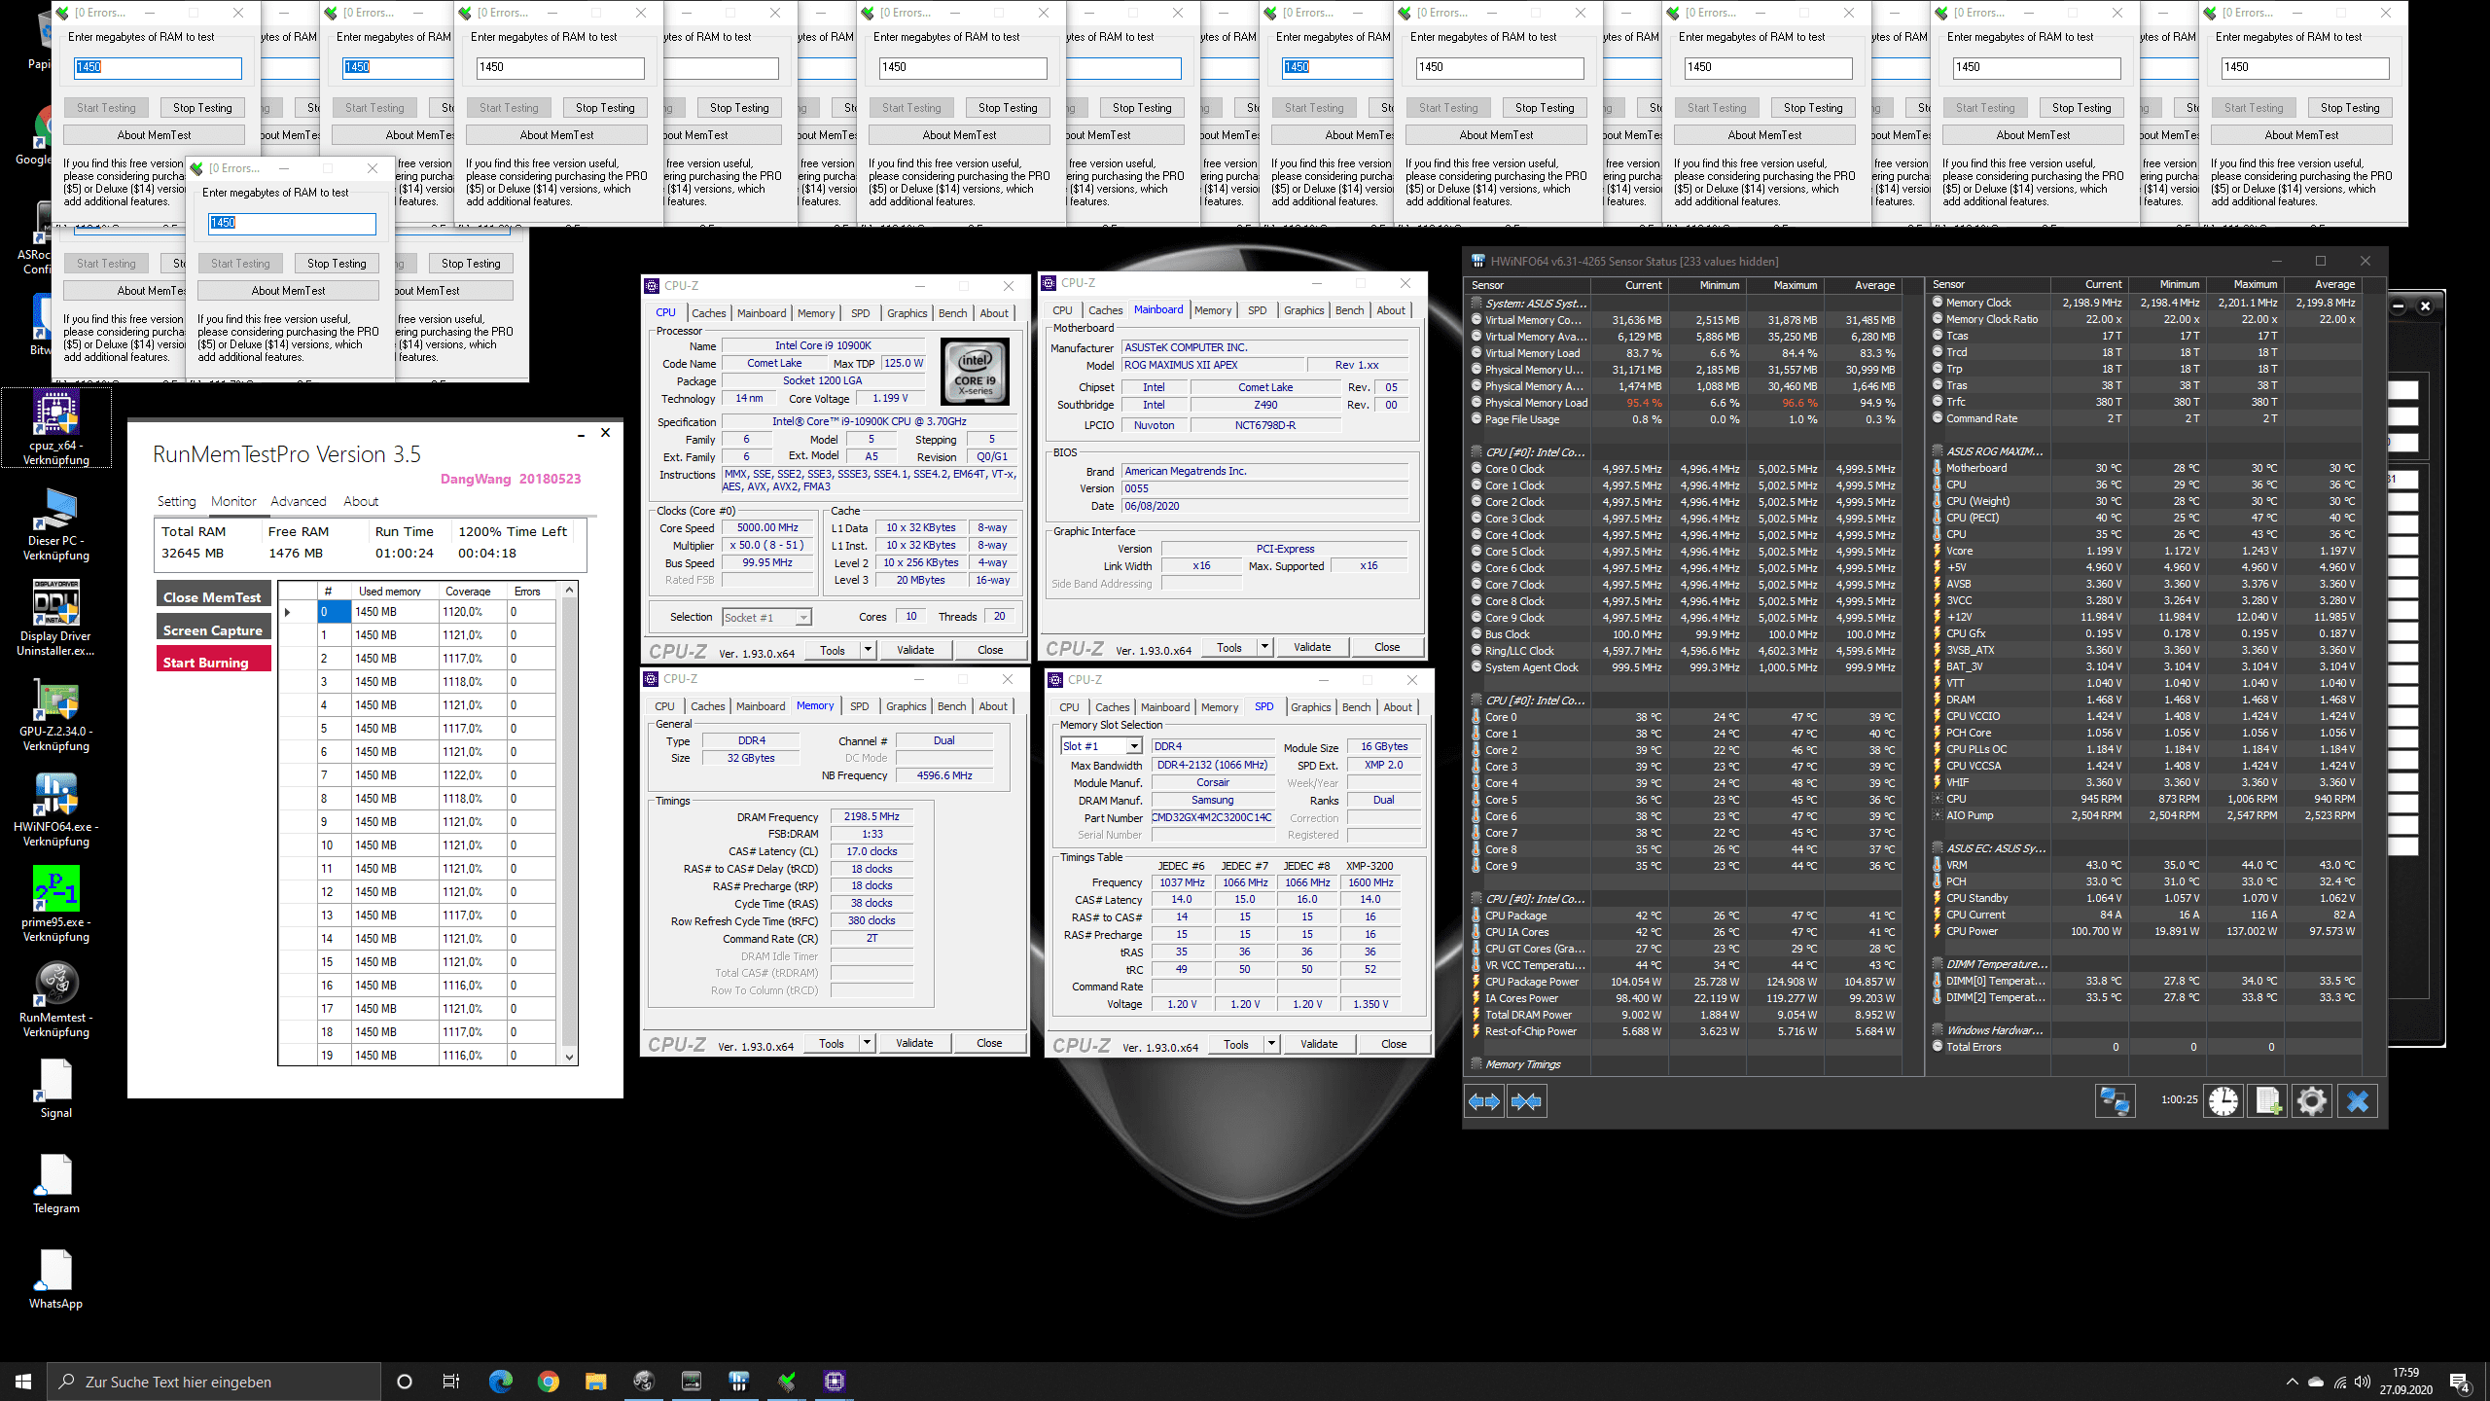The height and width of the screenshot is (1401, 2490).
Task: Click the RunMemTestPro table vertical scrollbar
Action: [570, 822]
